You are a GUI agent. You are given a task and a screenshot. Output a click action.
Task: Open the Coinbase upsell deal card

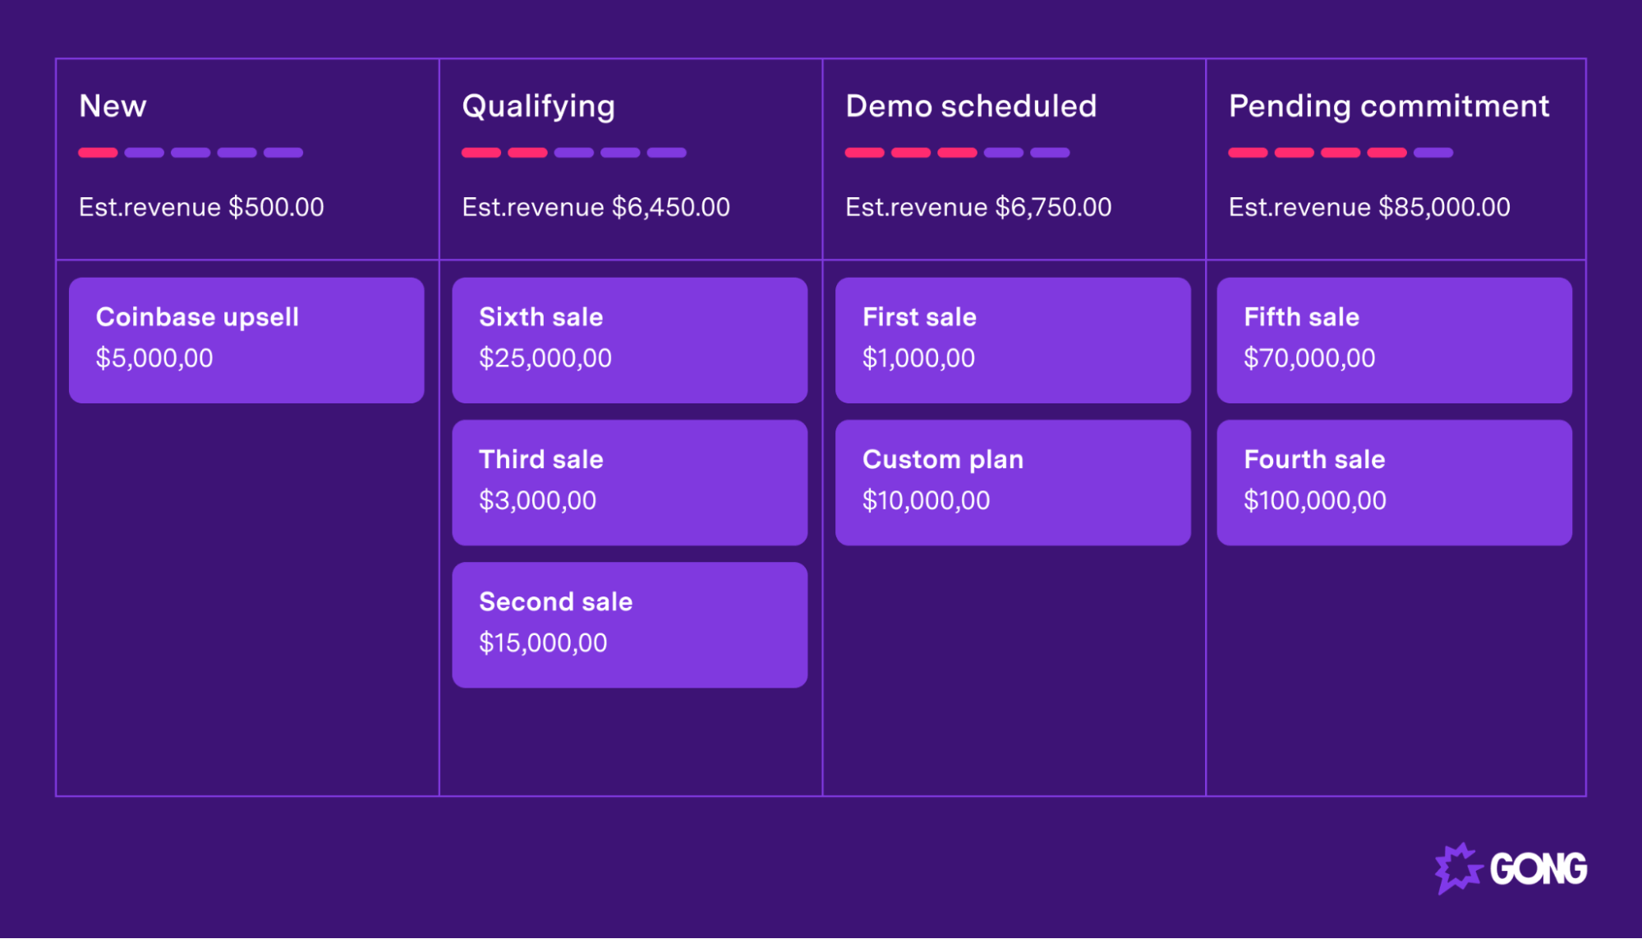click(x=246, y=340)
